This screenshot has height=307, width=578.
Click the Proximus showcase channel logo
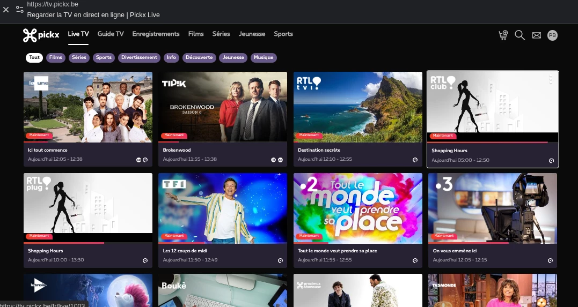click(x=309, y=285)
